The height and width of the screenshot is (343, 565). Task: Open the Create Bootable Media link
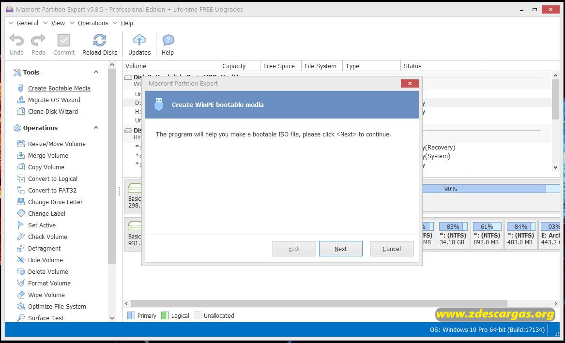pyautogui.click(x=59, y=88)
